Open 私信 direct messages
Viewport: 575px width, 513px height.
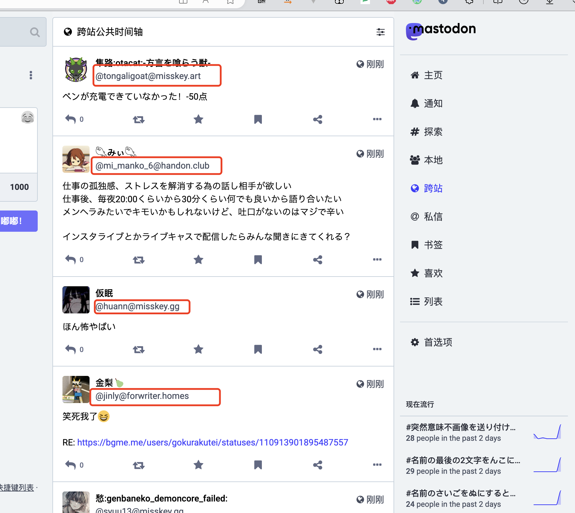(x=426, y=217)
